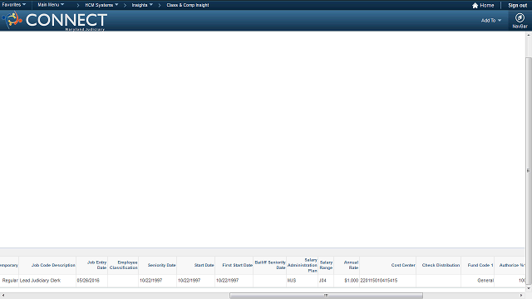The image size is (532, 299).
Task: Select the Lead Judiciary Clerk cell
Action: coord(40,281)
